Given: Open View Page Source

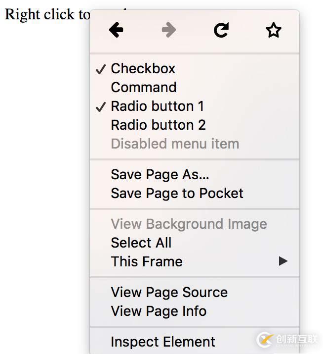Looking at the screenshot, I should tap(169, 293).
